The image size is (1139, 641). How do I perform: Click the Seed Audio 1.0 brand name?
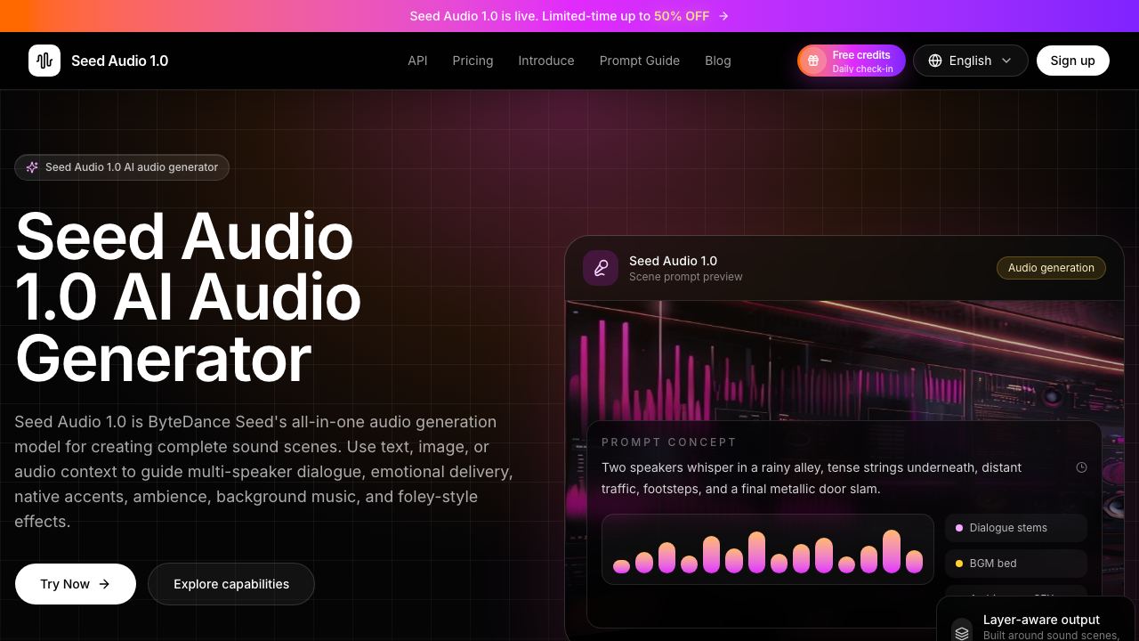(x=119, y=61)
